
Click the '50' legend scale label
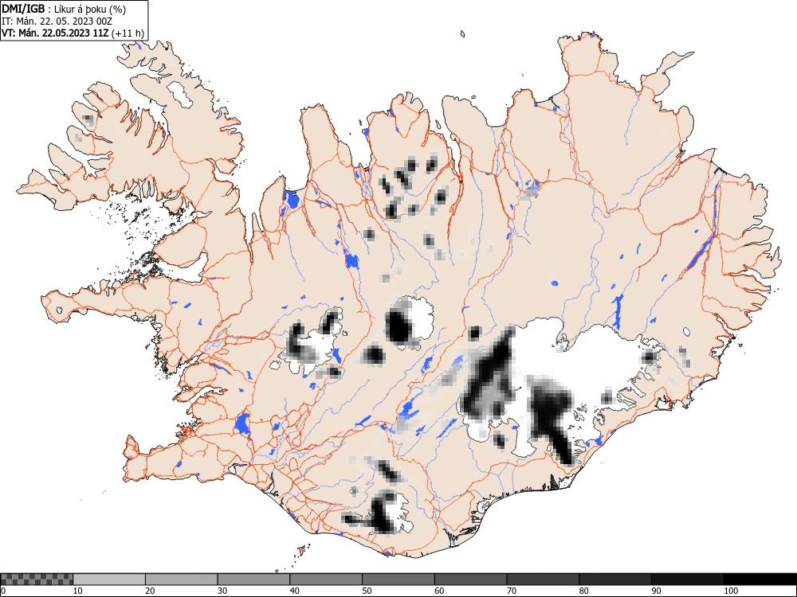pos(367,591)
